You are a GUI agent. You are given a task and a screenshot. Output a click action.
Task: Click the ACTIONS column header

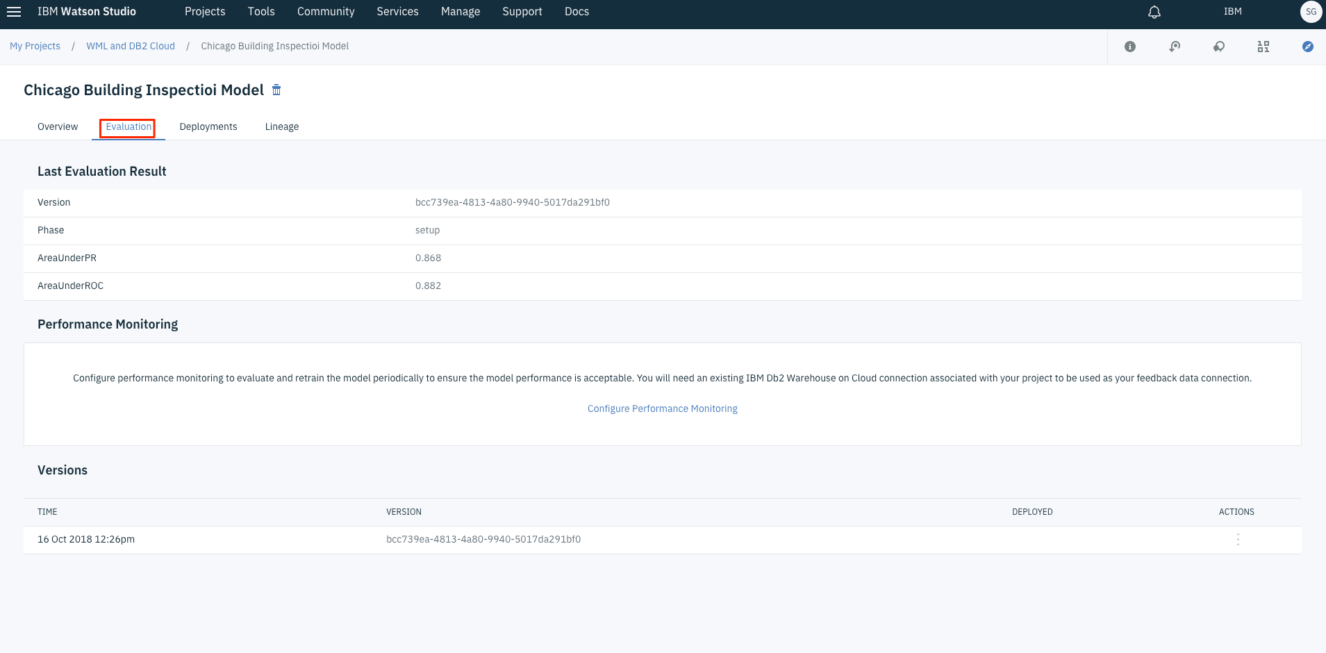click(1236, 512)
